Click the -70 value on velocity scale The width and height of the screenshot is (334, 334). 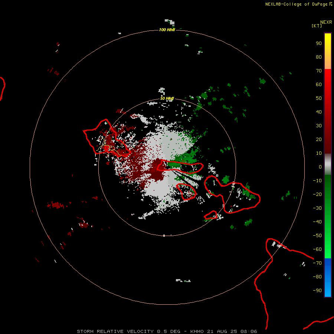click(317, 263)
